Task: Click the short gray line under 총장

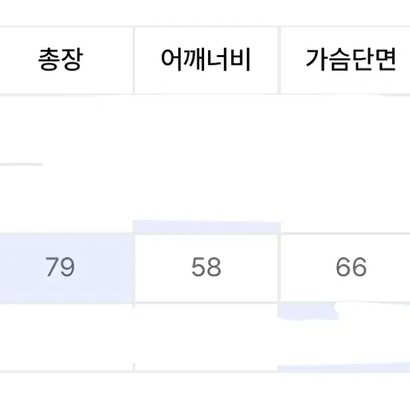Action: (x=21, y=164)
